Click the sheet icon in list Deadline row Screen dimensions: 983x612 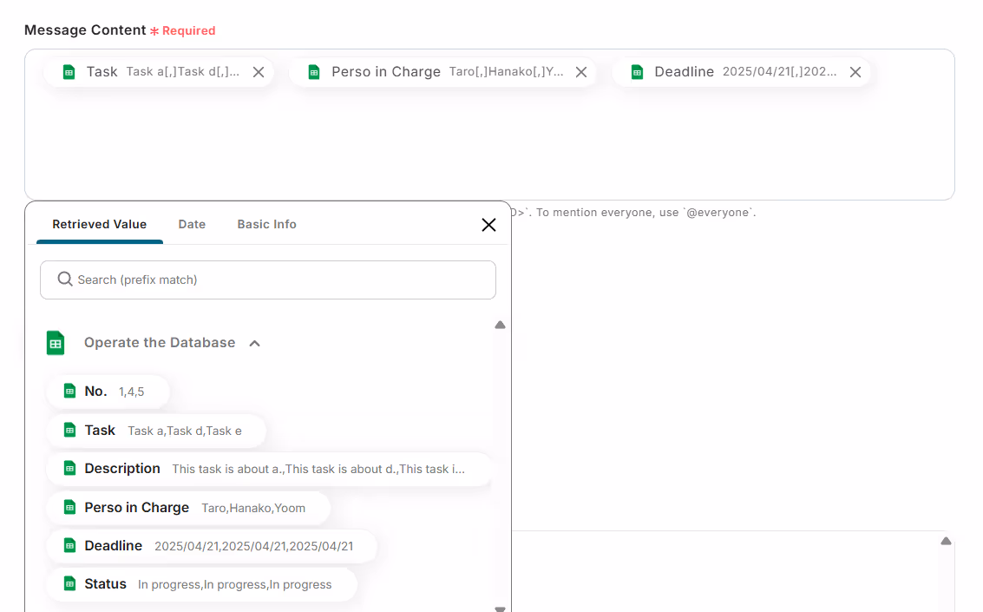tap(69, 545)
